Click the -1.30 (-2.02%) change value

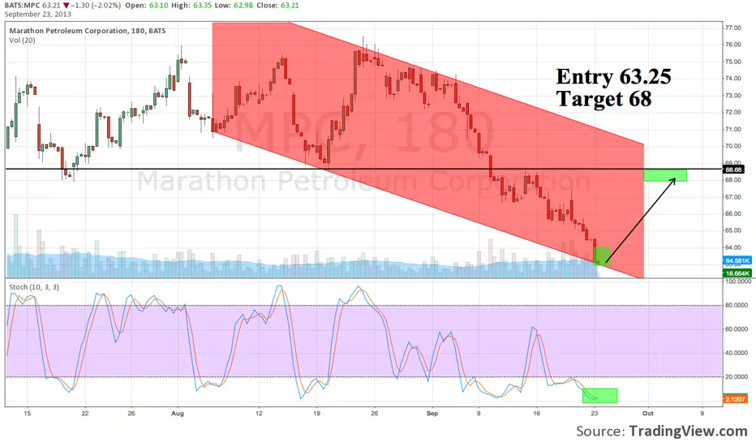[96, 6]
